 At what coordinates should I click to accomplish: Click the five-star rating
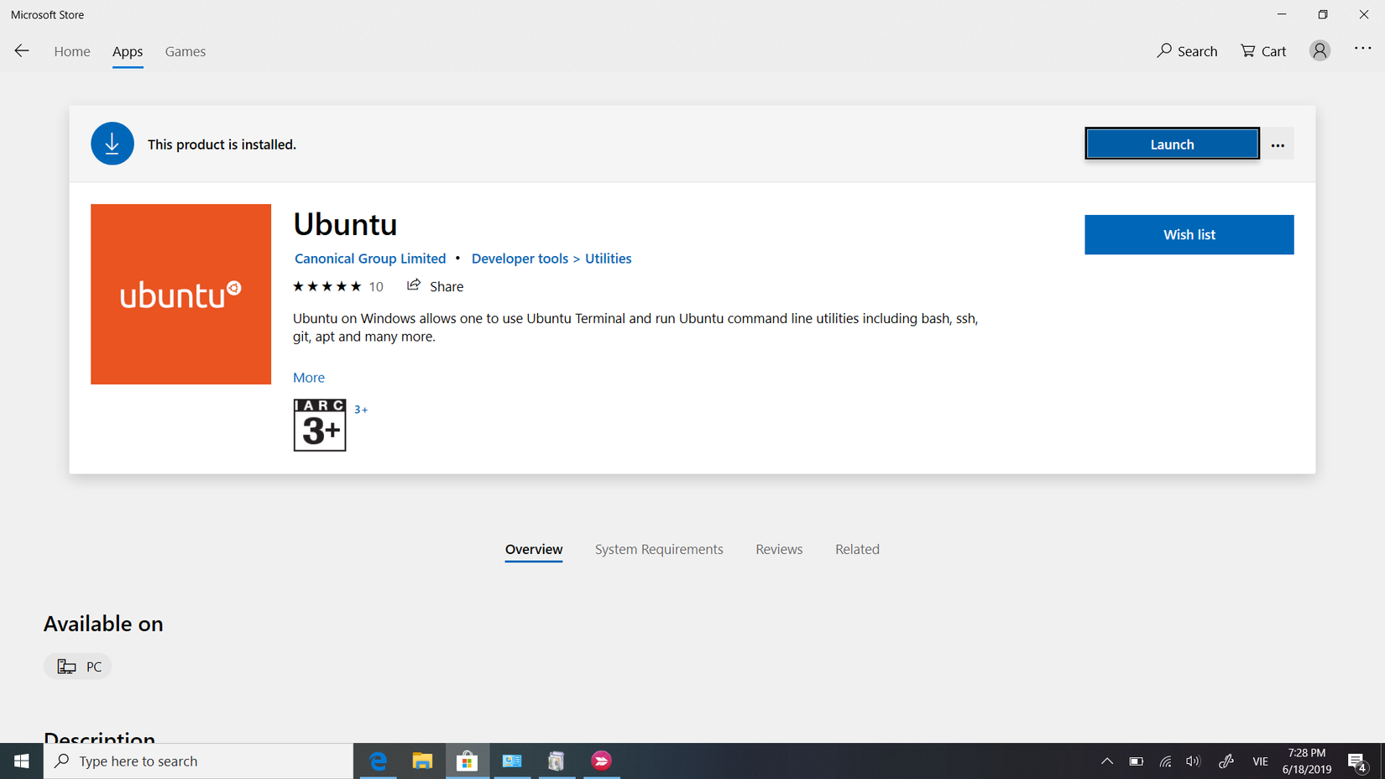point(327,286)
